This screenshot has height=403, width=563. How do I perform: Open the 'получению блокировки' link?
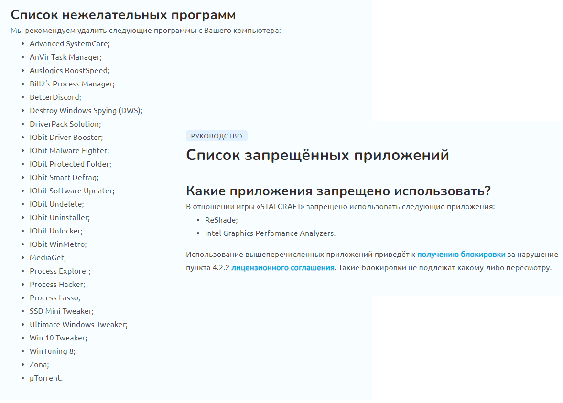point(461,255)
